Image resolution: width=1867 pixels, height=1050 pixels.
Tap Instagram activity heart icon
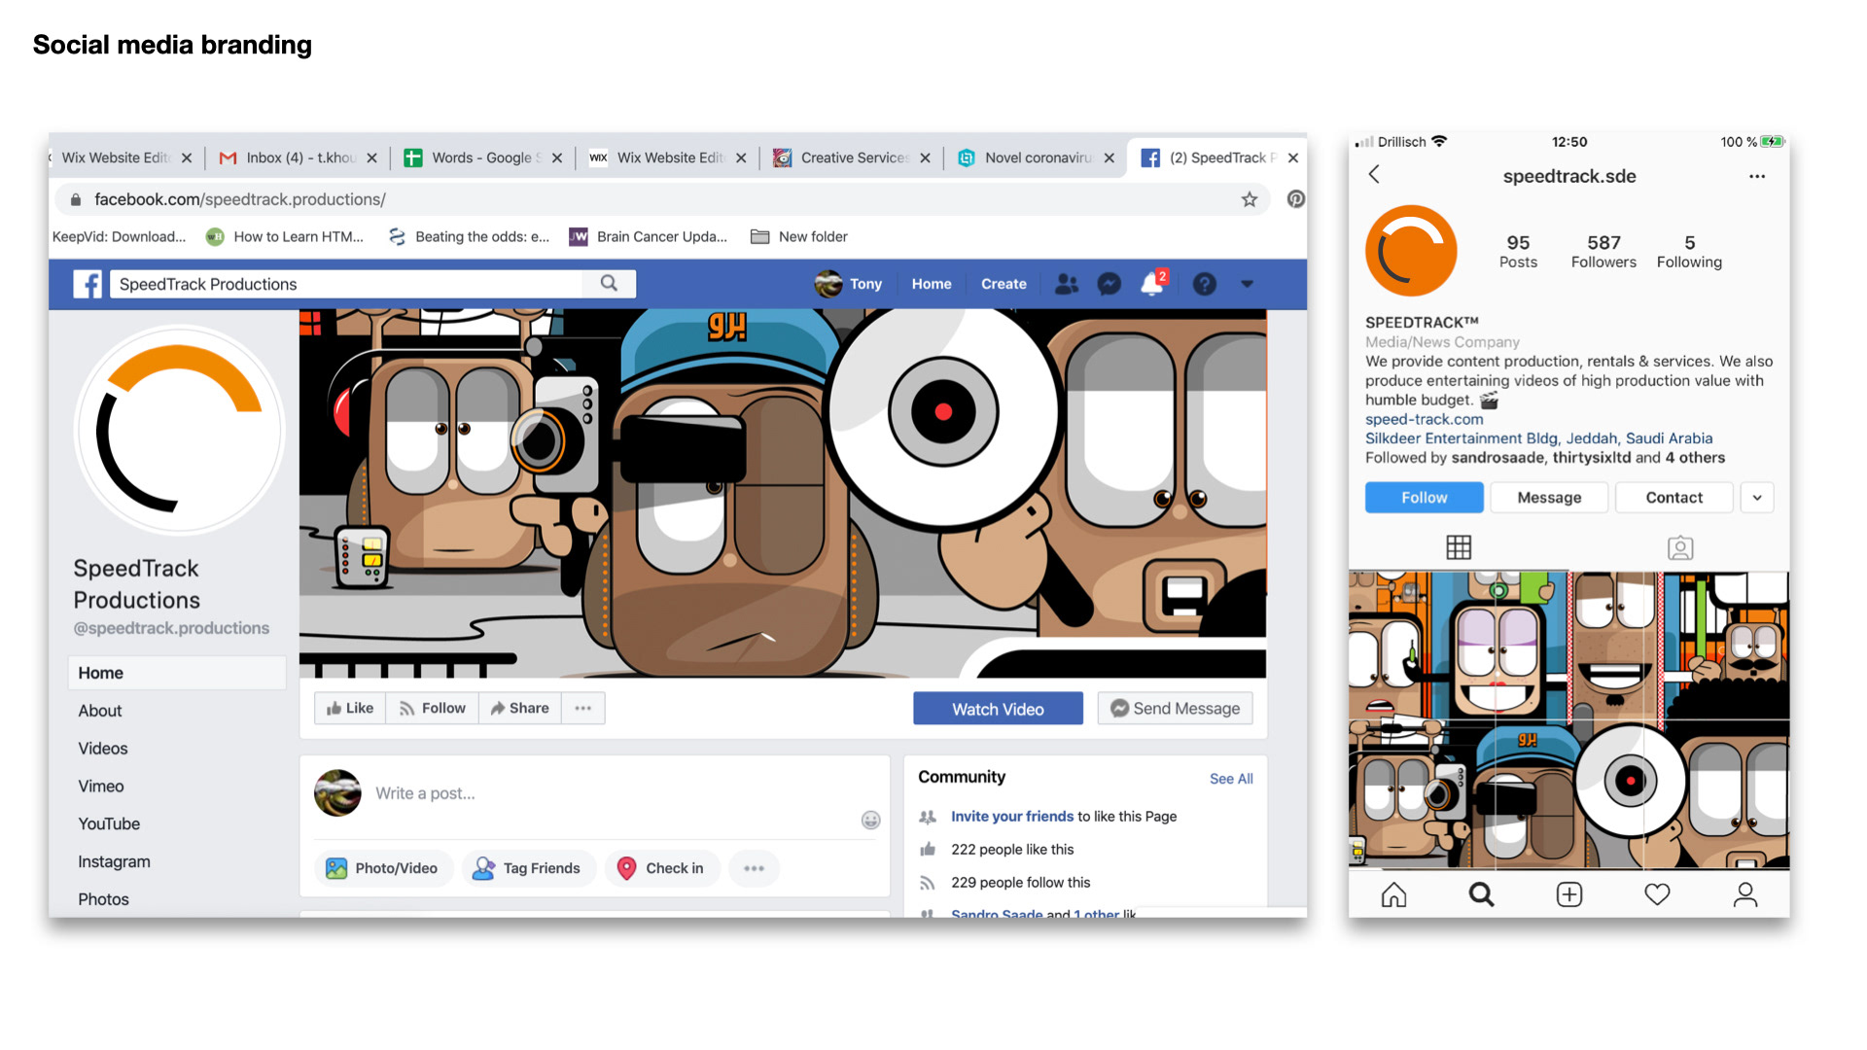tap(1657, 894)
